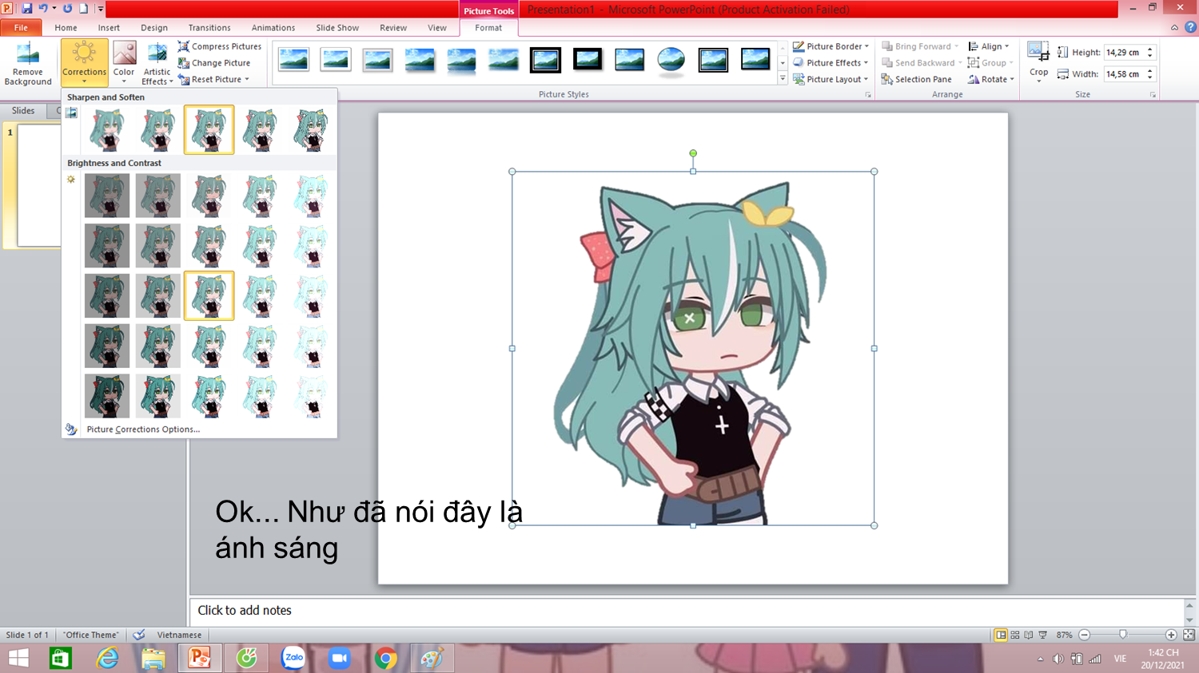Select the thick black frame picture style
The width and height of the screenshot is (1199, 673).
[x=587, y=60]
